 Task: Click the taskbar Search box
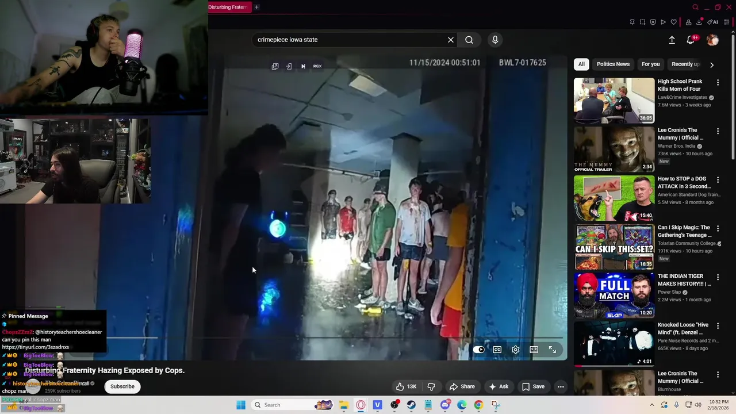(x=293, y=405)
